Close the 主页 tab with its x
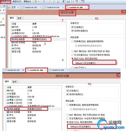Screen dimensions: 126x132 tap(18, 7)
